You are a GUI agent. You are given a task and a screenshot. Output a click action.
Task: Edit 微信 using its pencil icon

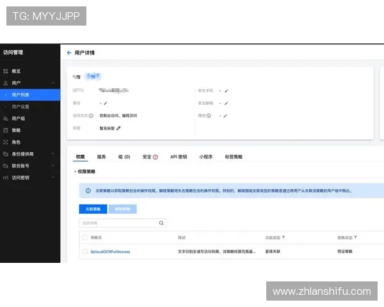pyautogui.click(x=225, y=116)
